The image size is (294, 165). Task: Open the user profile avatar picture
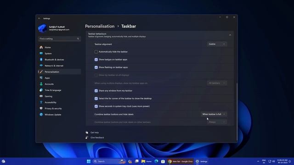43,28
